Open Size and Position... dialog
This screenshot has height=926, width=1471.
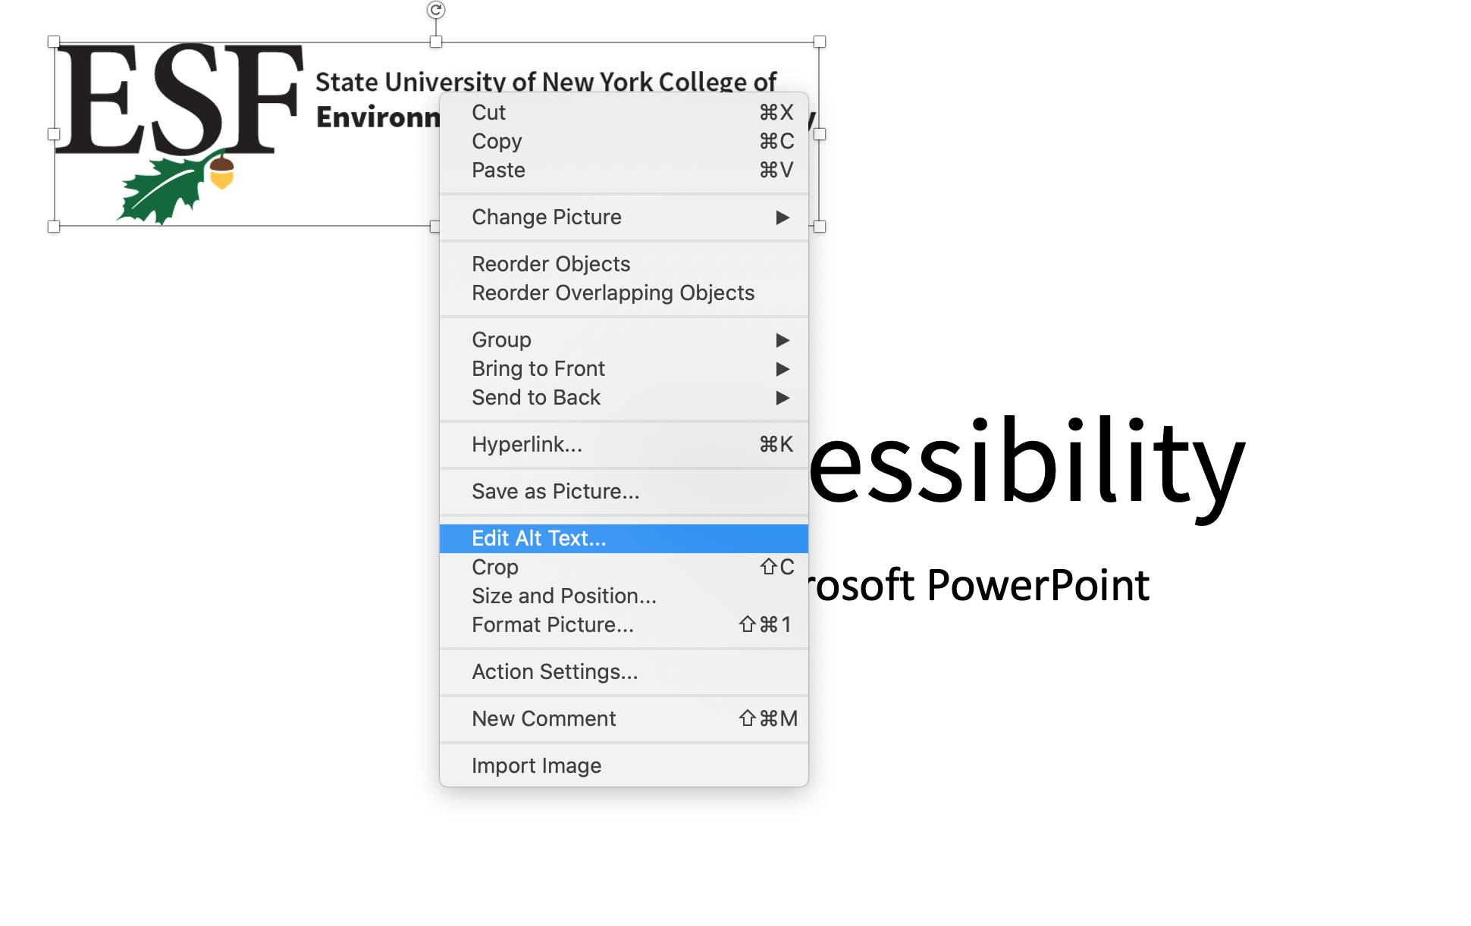tap(623, 596)
